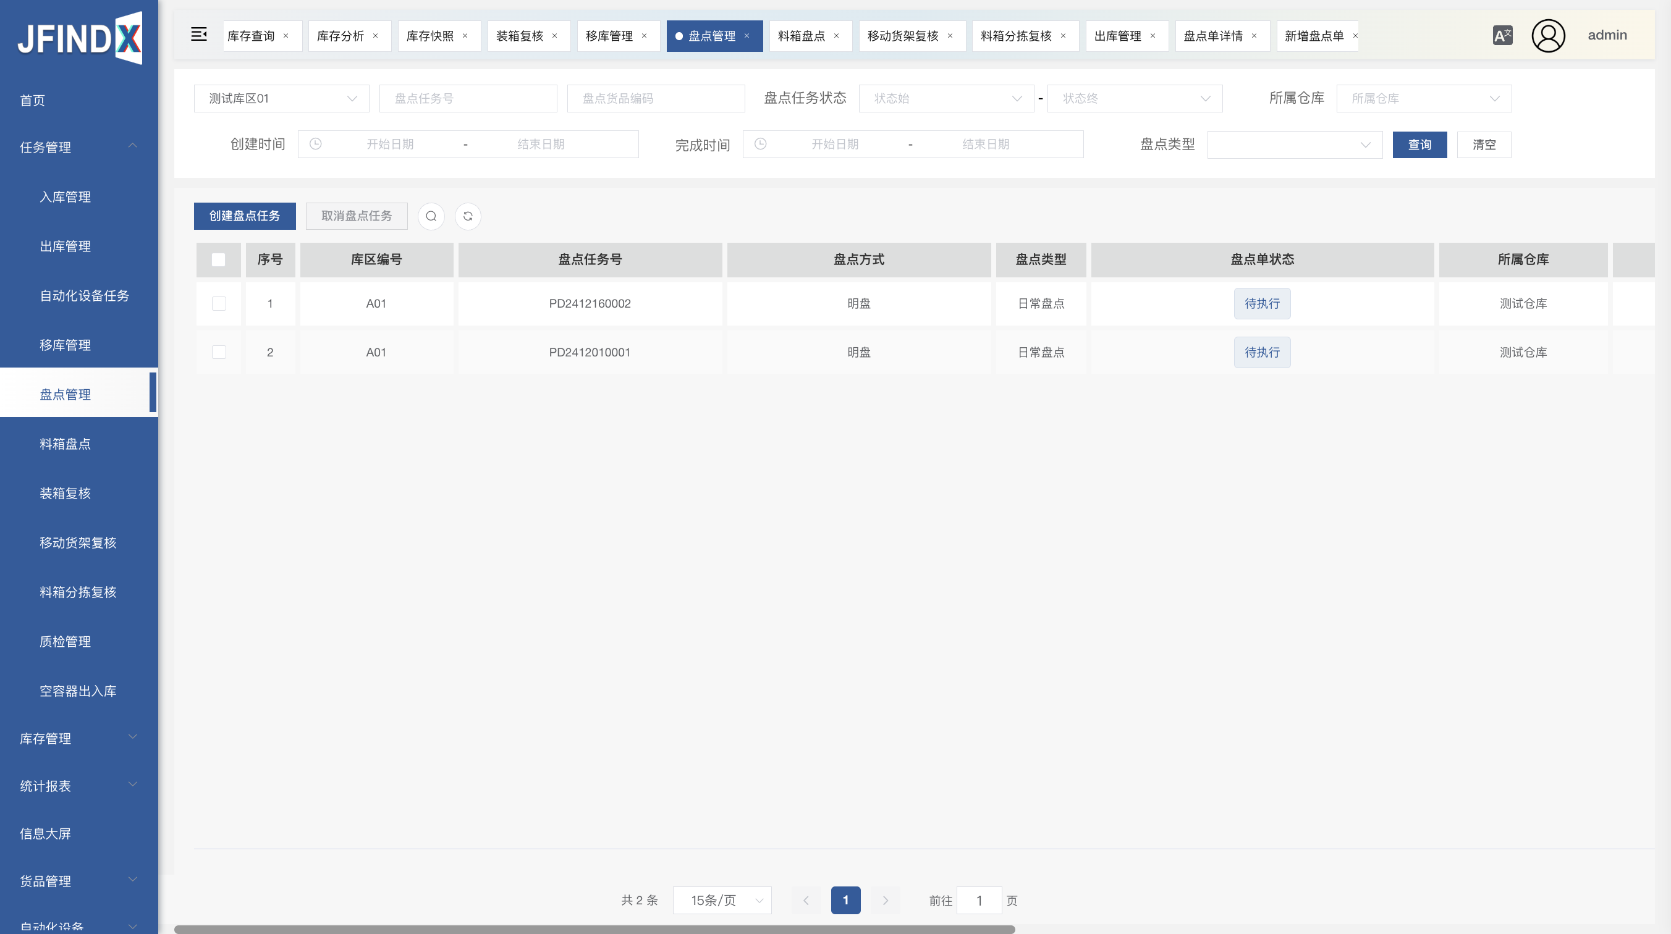Click the 创建盘点任务 button
Image resolution: width=1671 pixels, height=934 pixels.
click(245, 216)
